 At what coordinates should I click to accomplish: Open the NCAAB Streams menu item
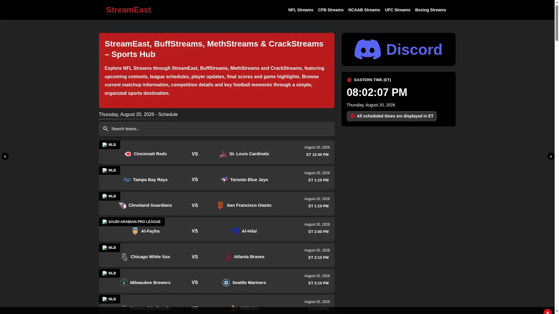click(364, 10)
